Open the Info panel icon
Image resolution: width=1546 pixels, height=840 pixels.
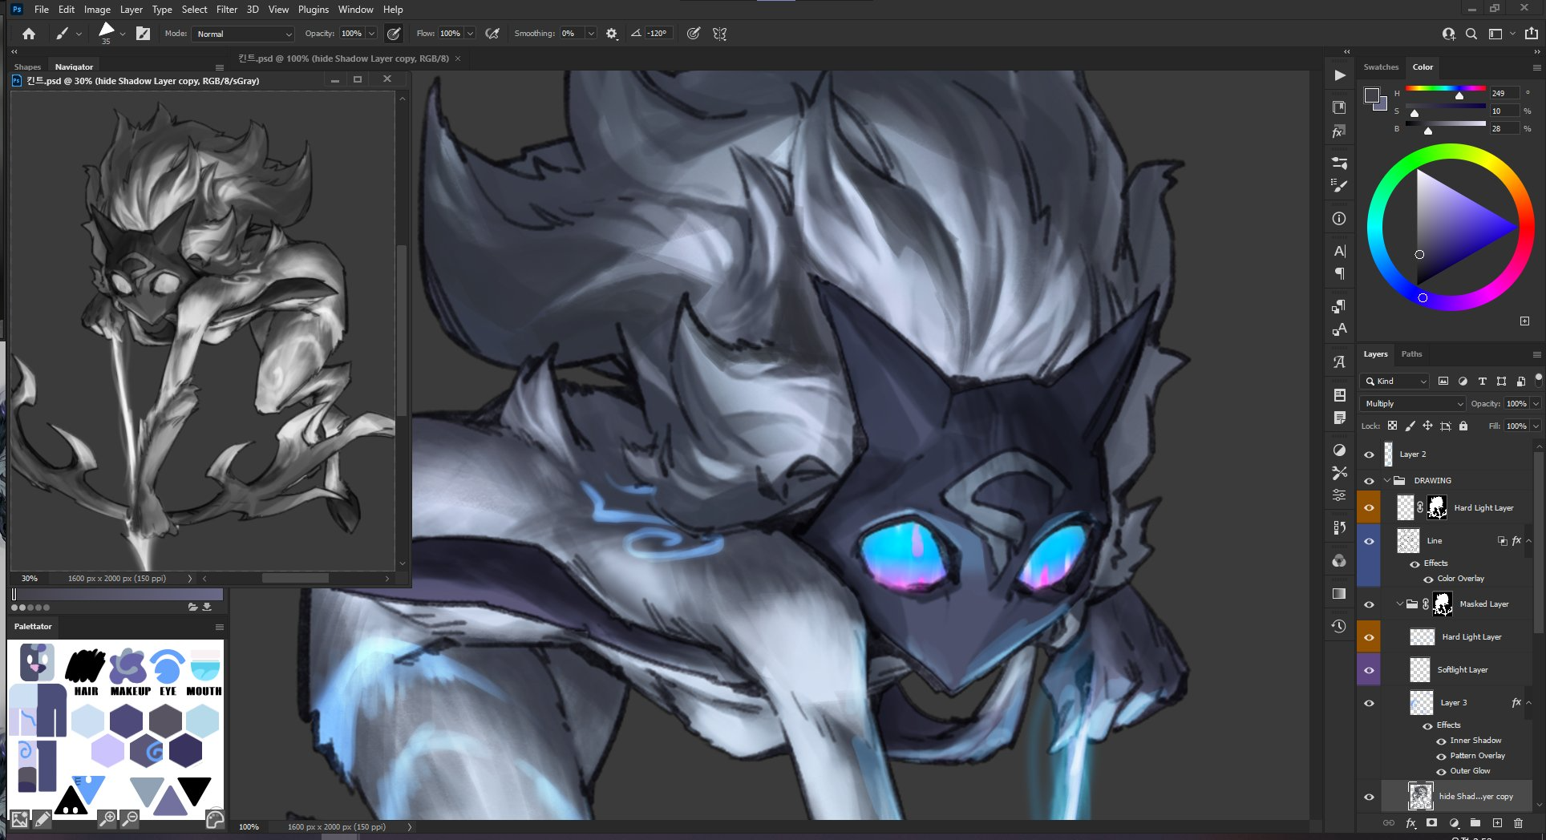tap(1339, 219)
